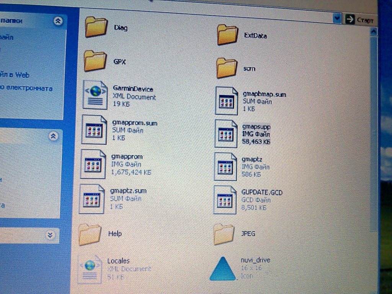Screen dimensions: 392x294
Task: Select the gmapprom IMG file icon
Action: pos(93,164)
